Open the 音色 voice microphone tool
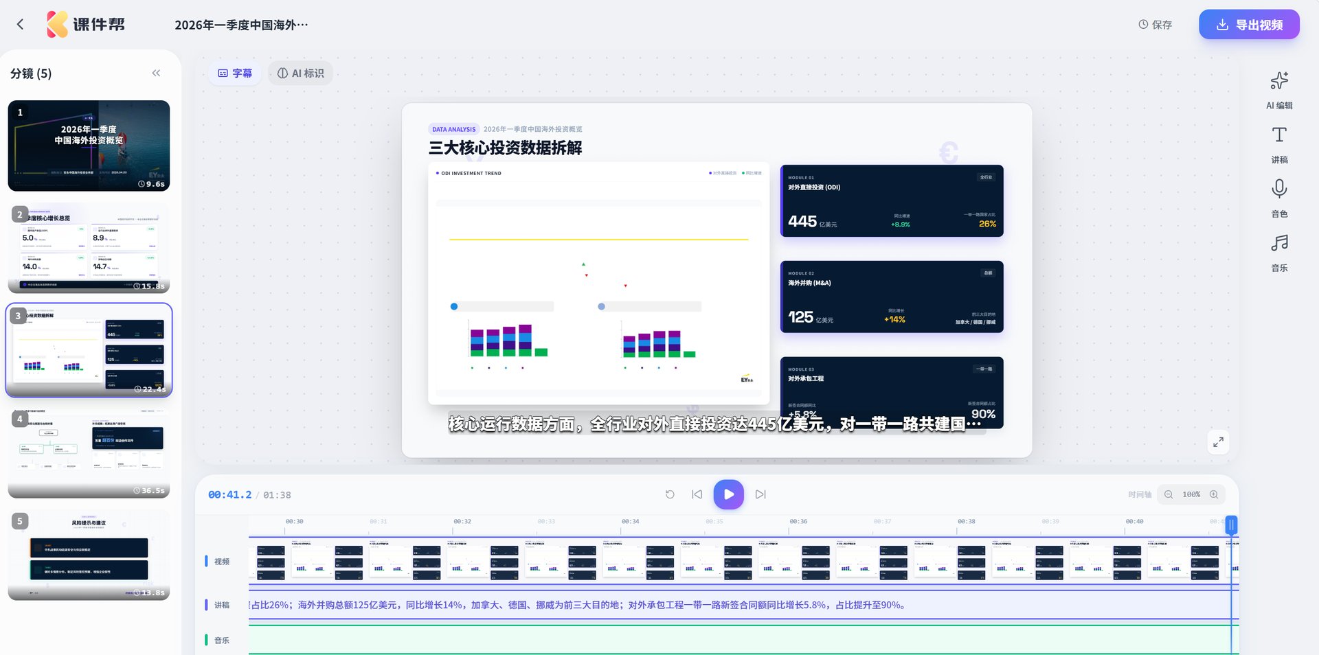The width and height of the screenshot is (1319, 655). pos(1279,198)
